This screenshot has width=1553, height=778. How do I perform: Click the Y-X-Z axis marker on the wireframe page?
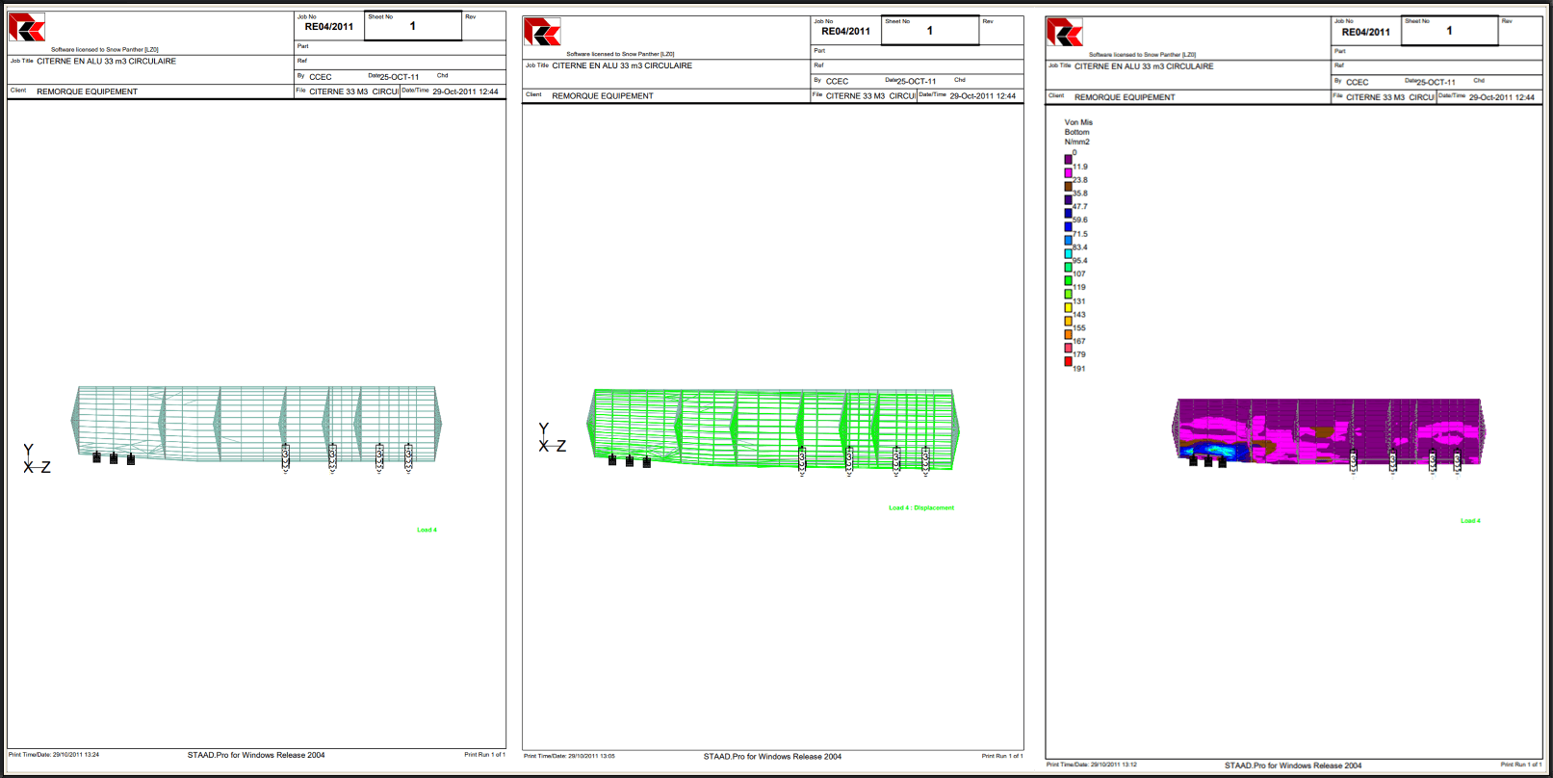click(37, 458)
